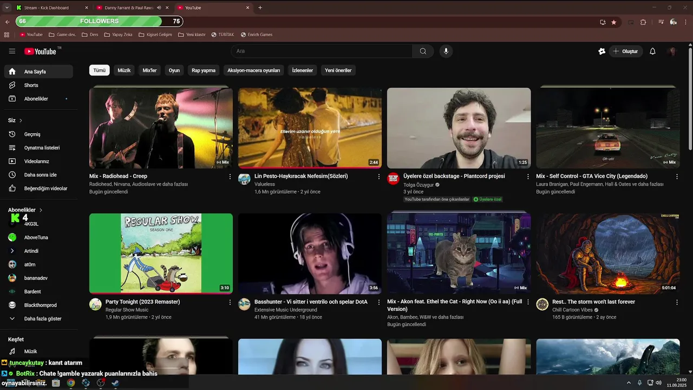The width and height of the screenshot is (693, 390).
Task: Click the Ara search input field
Action: (x=322, y=51)
